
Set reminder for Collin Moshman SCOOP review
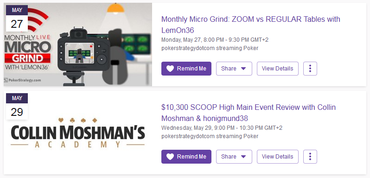coord(186,157)
